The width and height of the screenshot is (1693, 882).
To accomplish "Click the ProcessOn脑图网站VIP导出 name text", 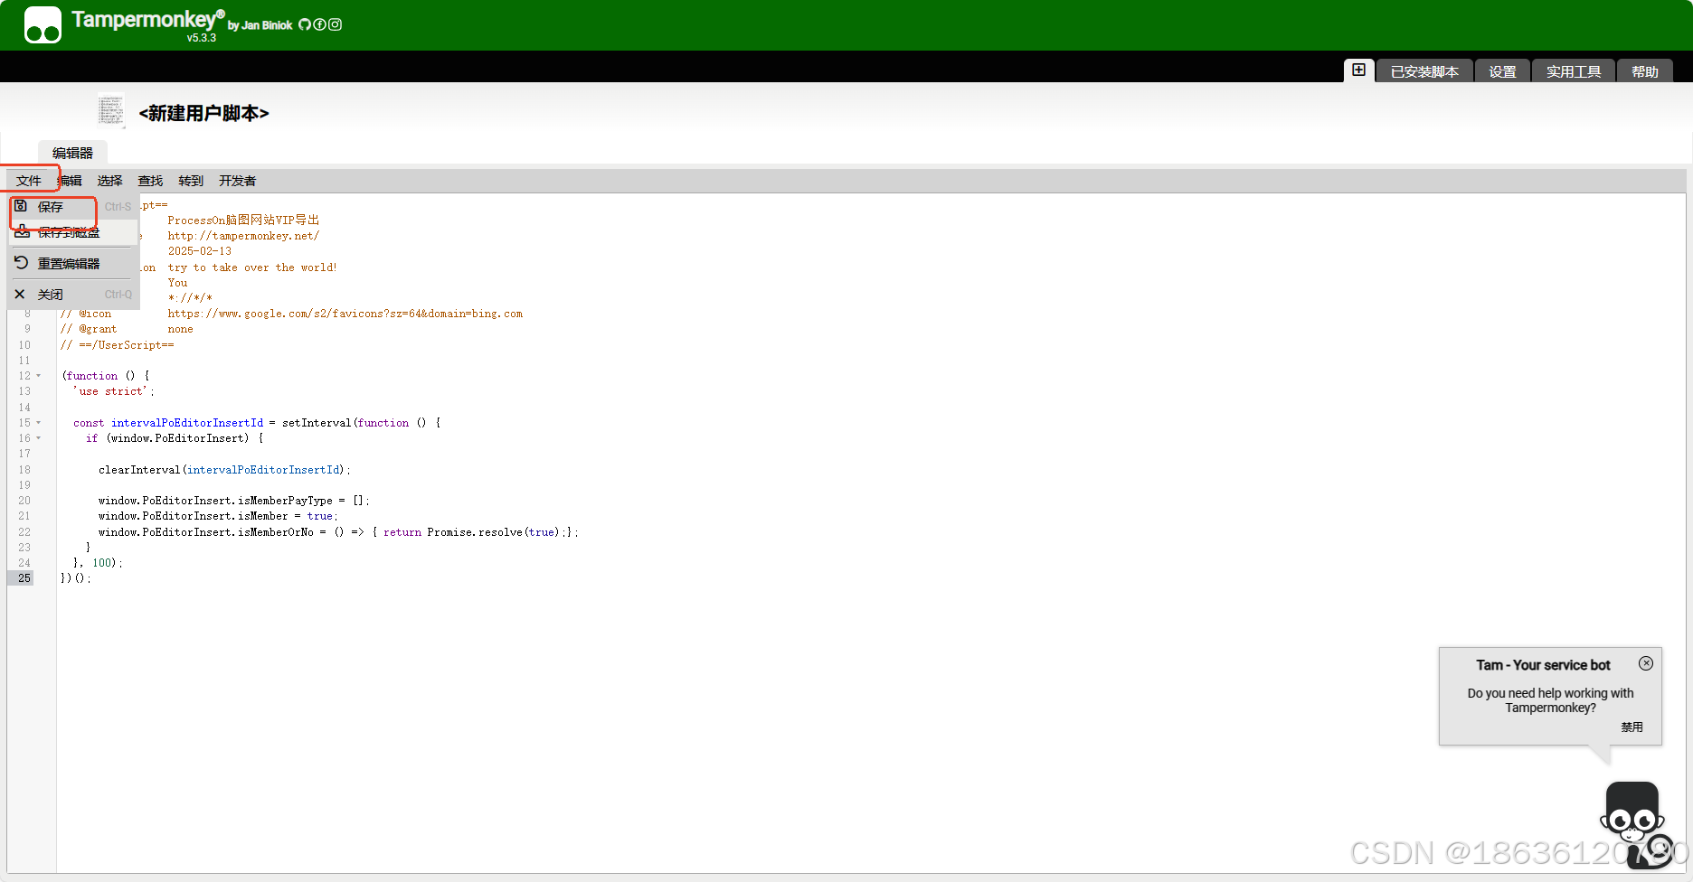I will tap(243, 220).
